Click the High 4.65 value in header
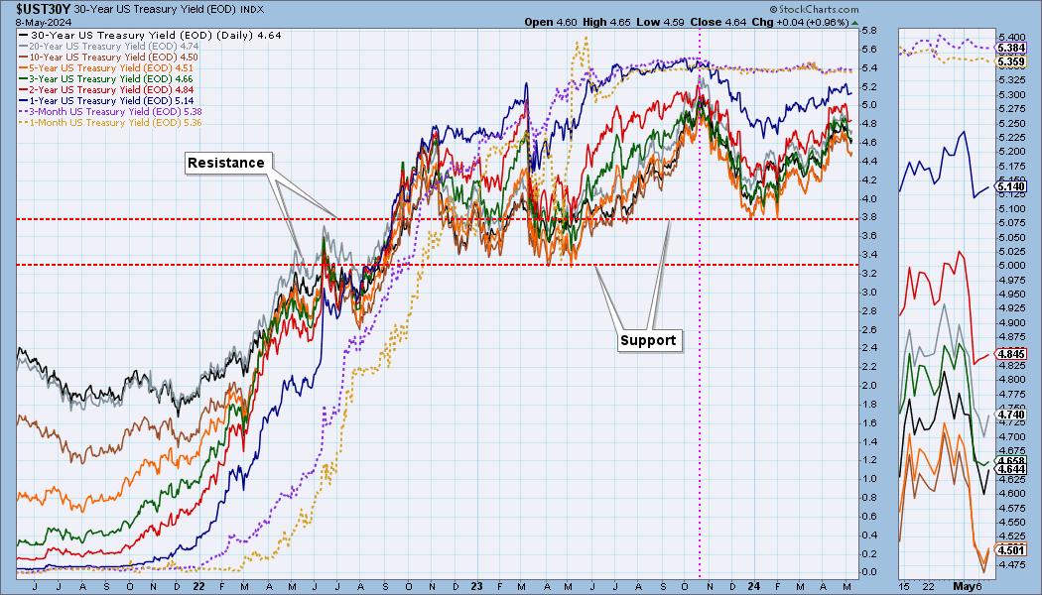 [606, 22]
